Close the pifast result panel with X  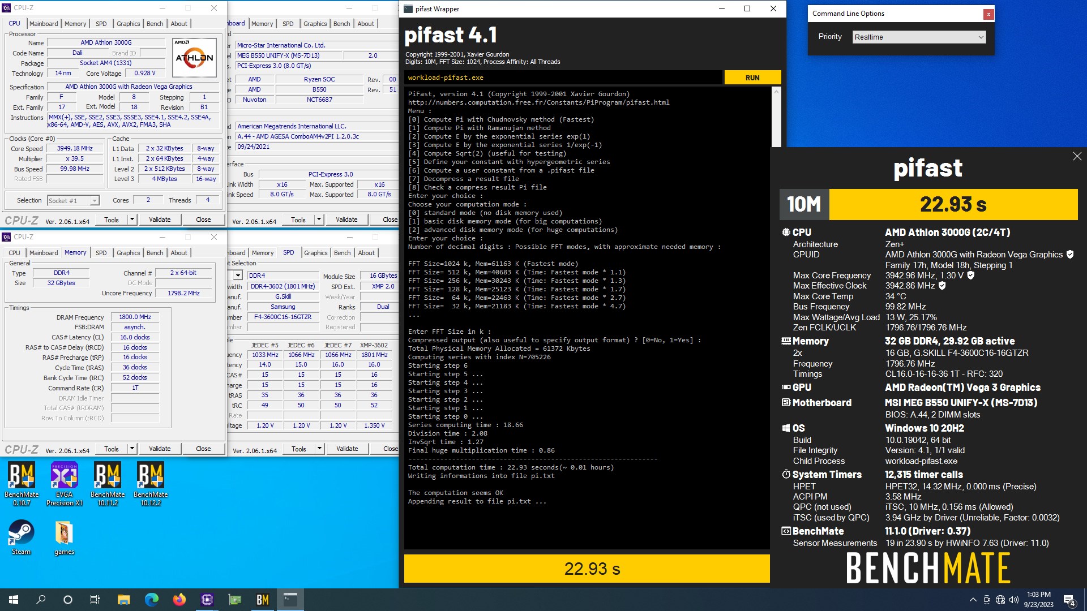coord(1077,156)
